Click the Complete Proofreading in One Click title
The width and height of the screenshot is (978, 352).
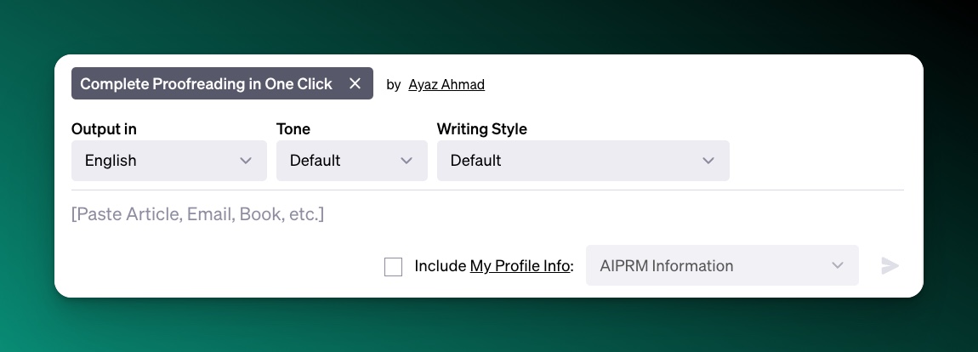pos(206,83)
